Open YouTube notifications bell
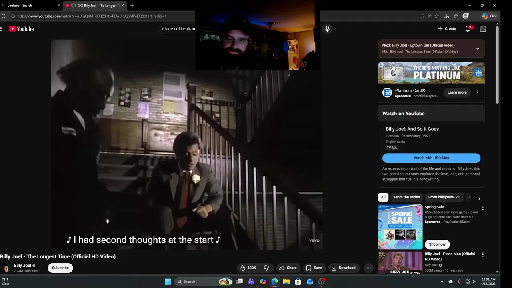 click(x=468, y=29)
